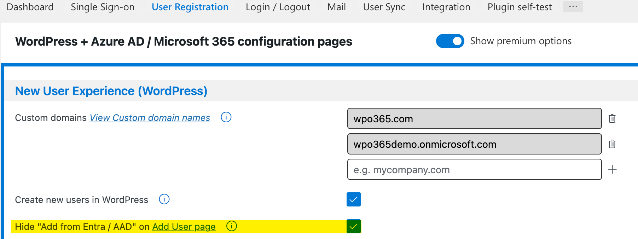
Task: Uncheck Hide Add from Entra / AAD checkbox
Action: pyautogui.click(x=354, y=226)
